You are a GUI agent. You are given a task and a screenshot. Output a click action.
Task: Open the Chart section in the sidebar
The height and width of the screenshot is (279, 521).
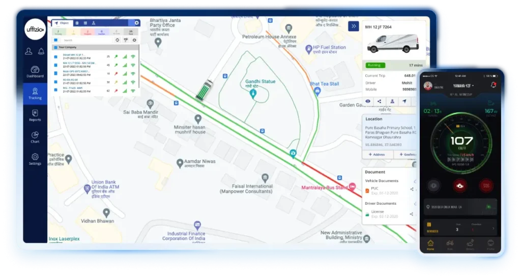click(35, 137)
